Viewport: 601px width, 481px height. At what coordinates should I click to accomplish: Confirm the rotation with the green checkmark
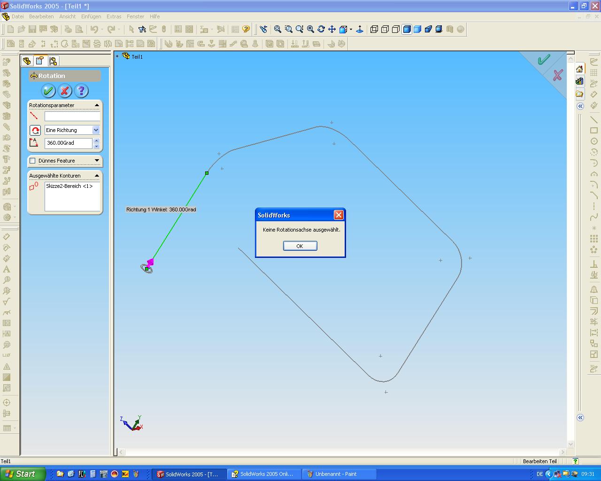tap(49, 91)
